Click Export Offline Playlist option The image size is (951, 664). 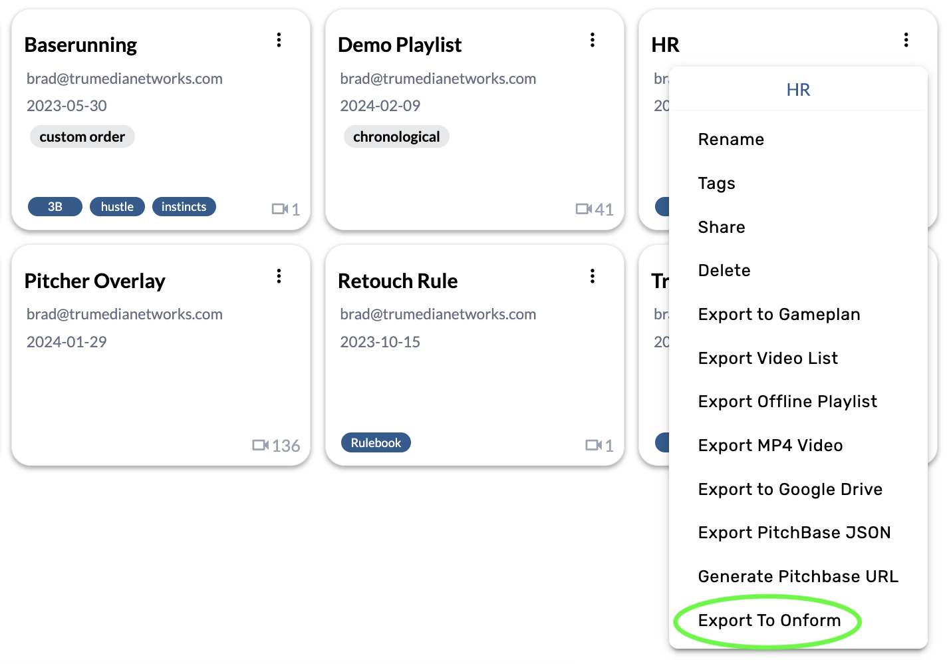click(x=787, y=402)
